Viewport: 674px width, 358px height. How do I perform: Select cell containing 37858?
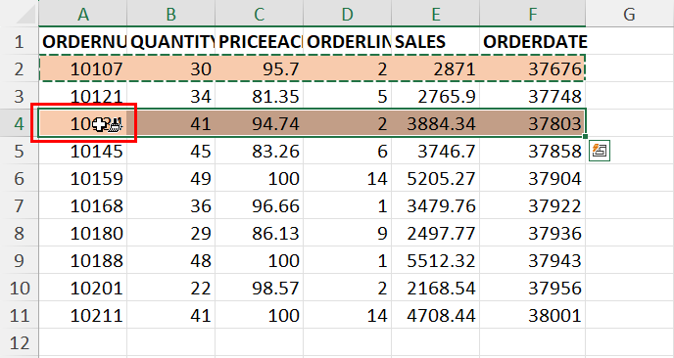[533, 151]
